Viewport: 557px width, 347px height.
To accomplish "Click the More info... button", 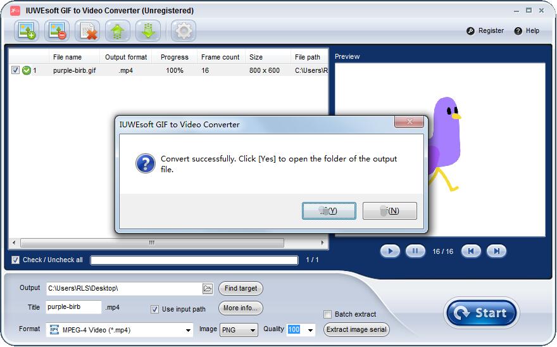I will [241, 308].
